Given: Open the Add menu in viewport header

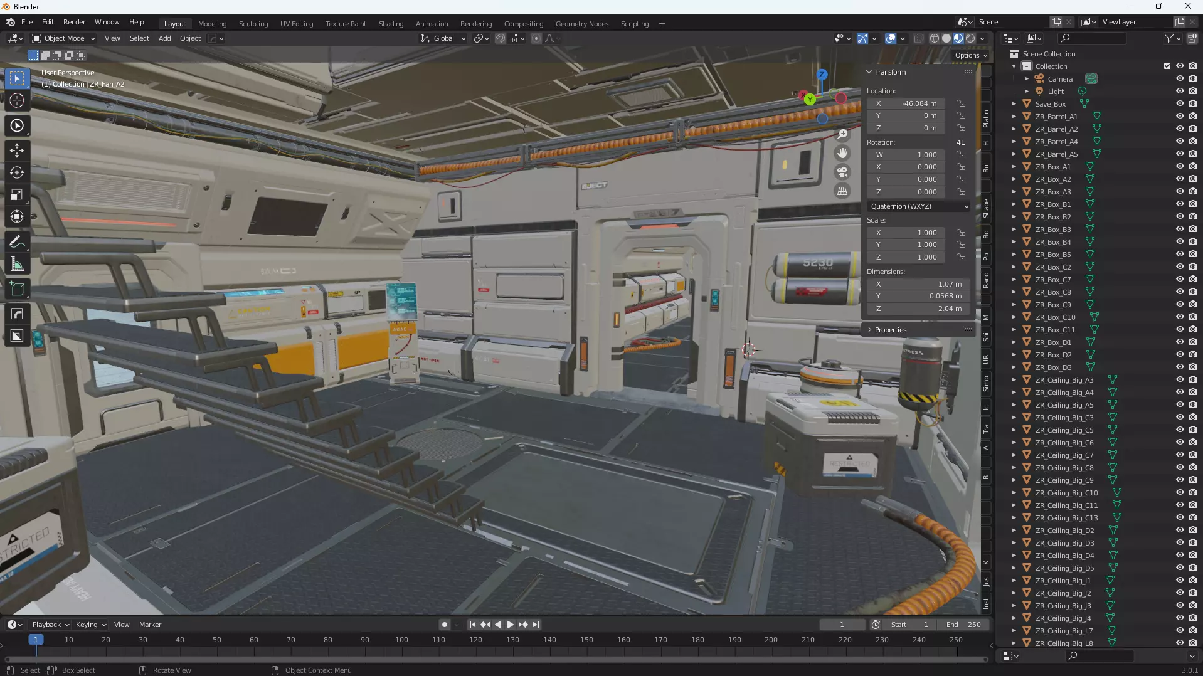Looking at the screenshot, I should click(x=164, y=38).
